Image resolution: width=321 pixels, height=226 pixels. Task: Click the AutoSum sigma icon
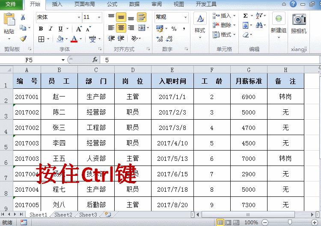(x=246, y=15)
